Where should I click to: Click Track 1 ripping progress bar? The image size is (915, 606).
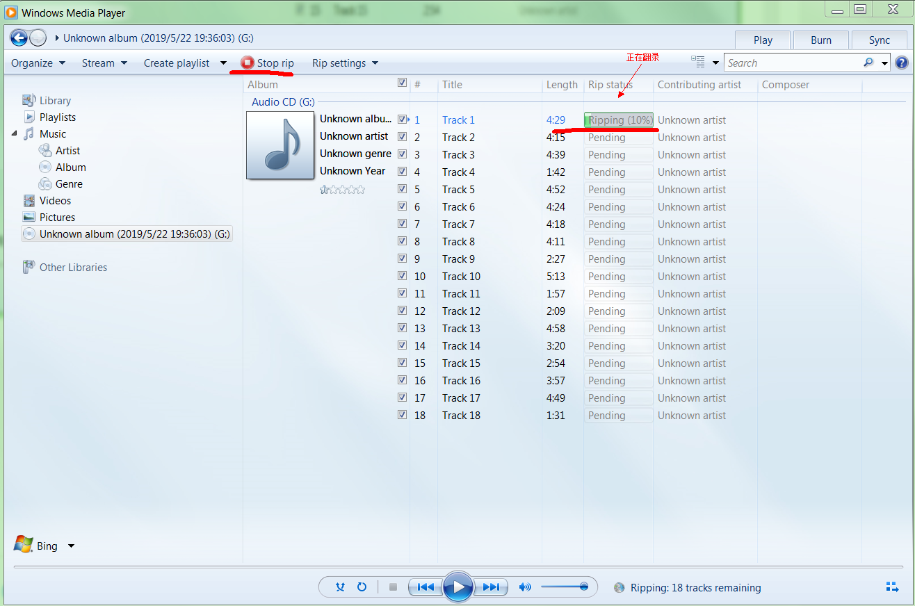click(619, 120)
